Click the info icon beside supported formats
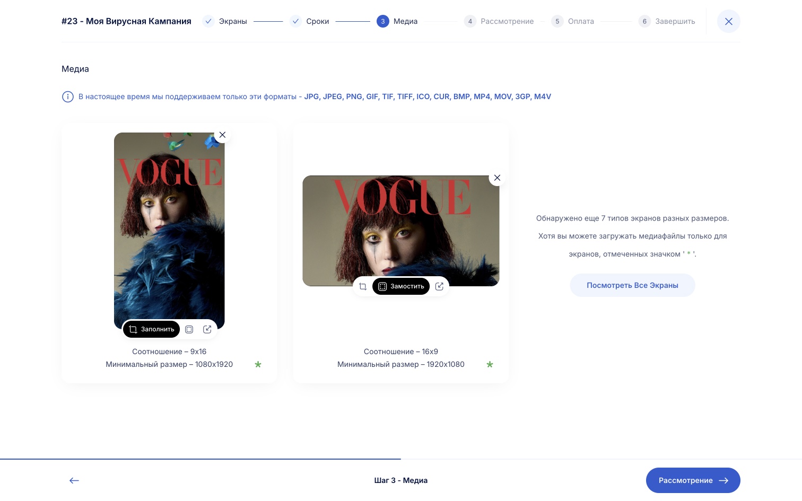The width and height of the screenshot is (802, 501). (x=68, y=96)
